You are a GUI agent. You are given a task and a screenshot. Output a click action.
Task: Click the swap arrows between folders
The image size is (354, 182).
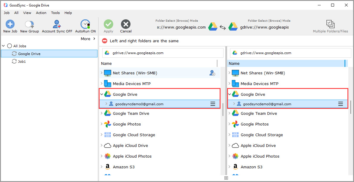(x=223, y=27)
